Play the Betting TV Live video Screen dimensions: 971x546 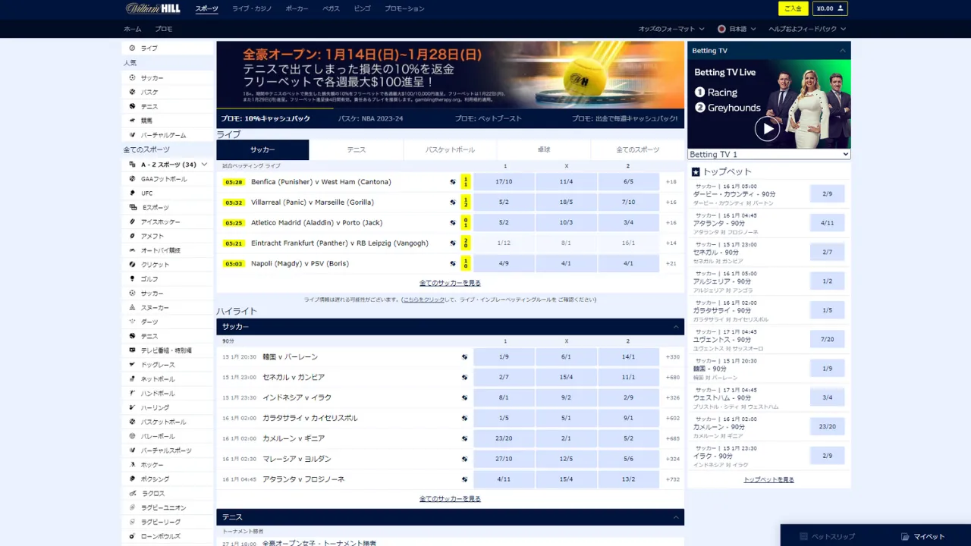click(x=767, y=128)
